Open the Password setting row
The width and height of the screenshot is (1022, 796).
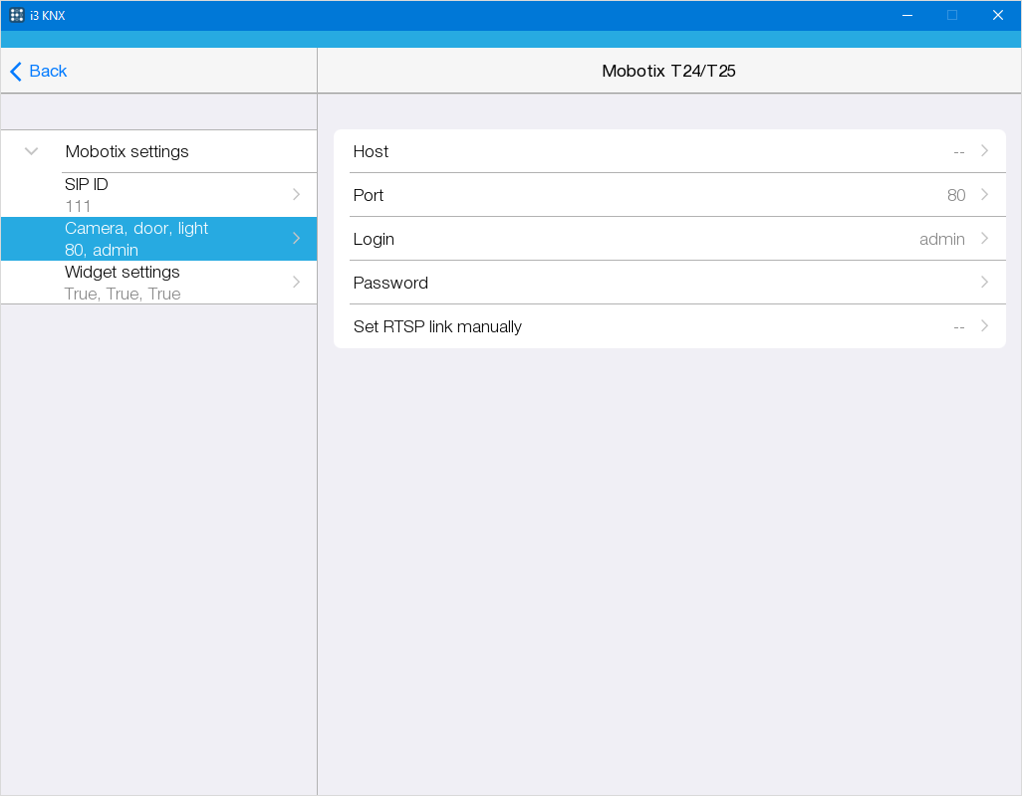click(657, 283)
